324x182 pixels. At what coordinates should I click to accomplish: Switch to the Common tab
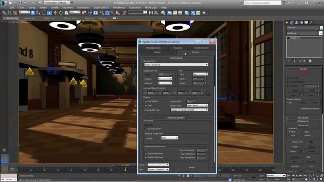click(157, 52)
